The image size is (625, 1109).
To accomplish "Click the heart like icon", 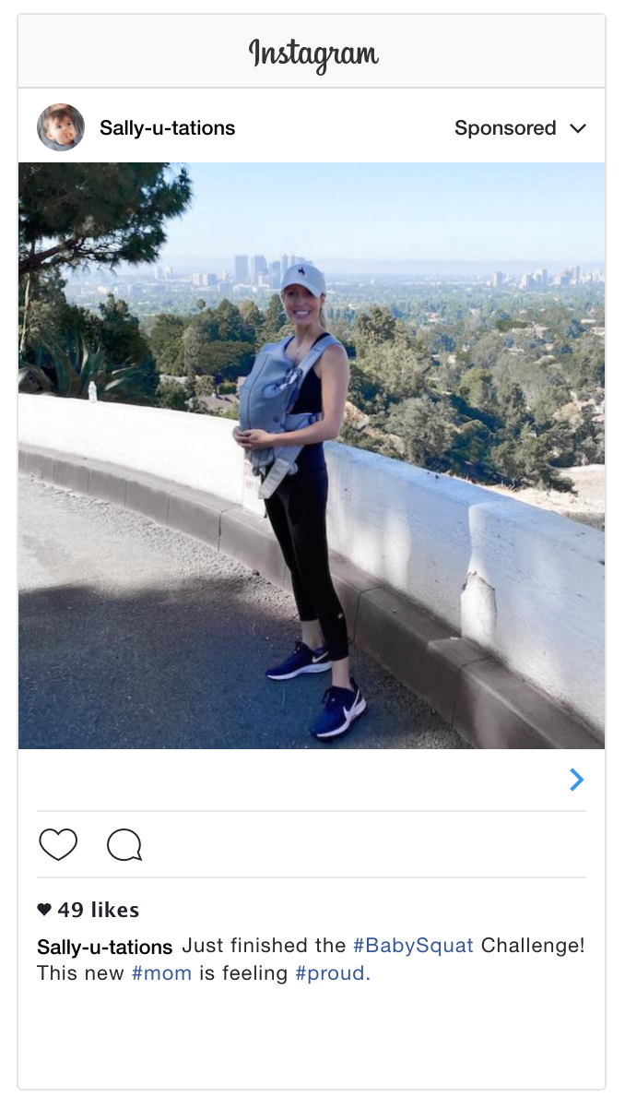I will (x=58, y=844).
